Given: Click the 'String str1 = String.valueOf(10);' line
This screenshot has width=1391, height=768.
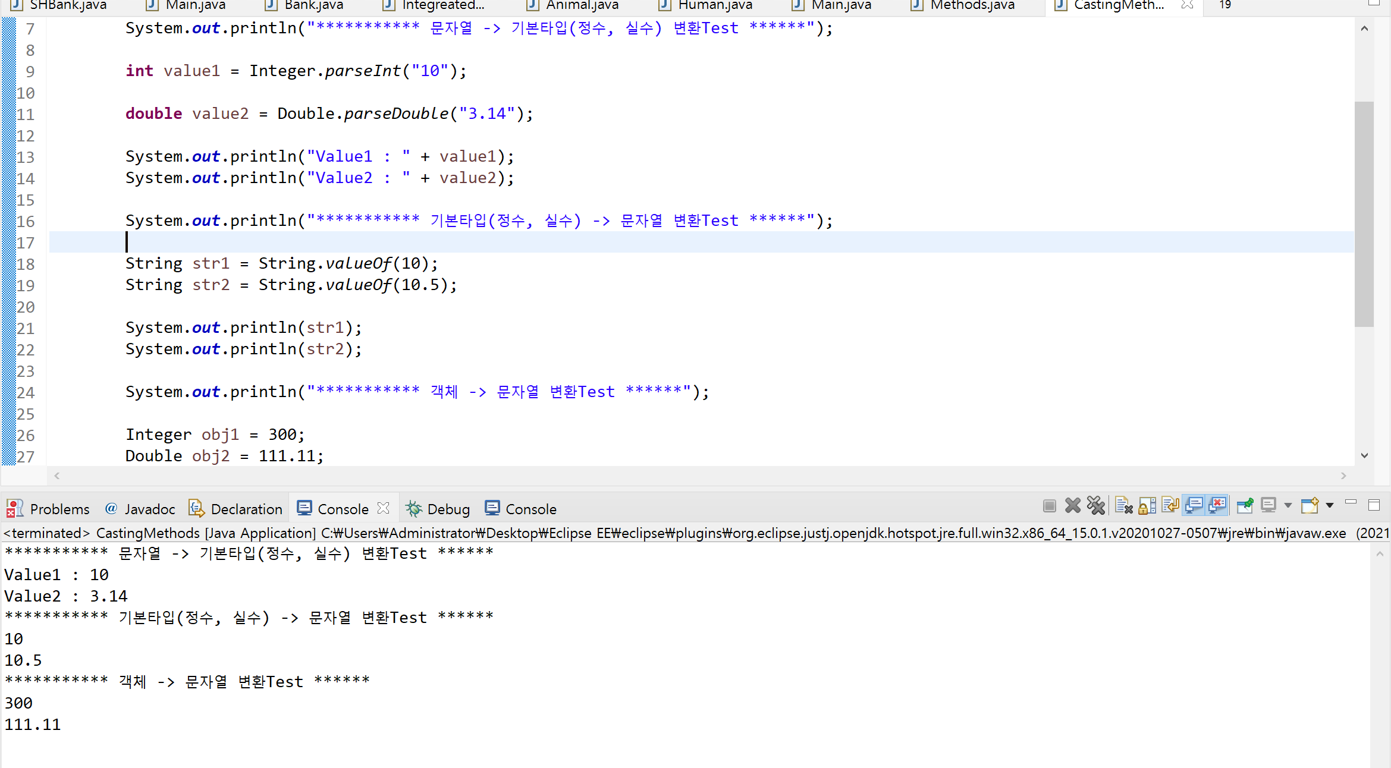Looking at the screenshot, I should click(x=282, y=263).
